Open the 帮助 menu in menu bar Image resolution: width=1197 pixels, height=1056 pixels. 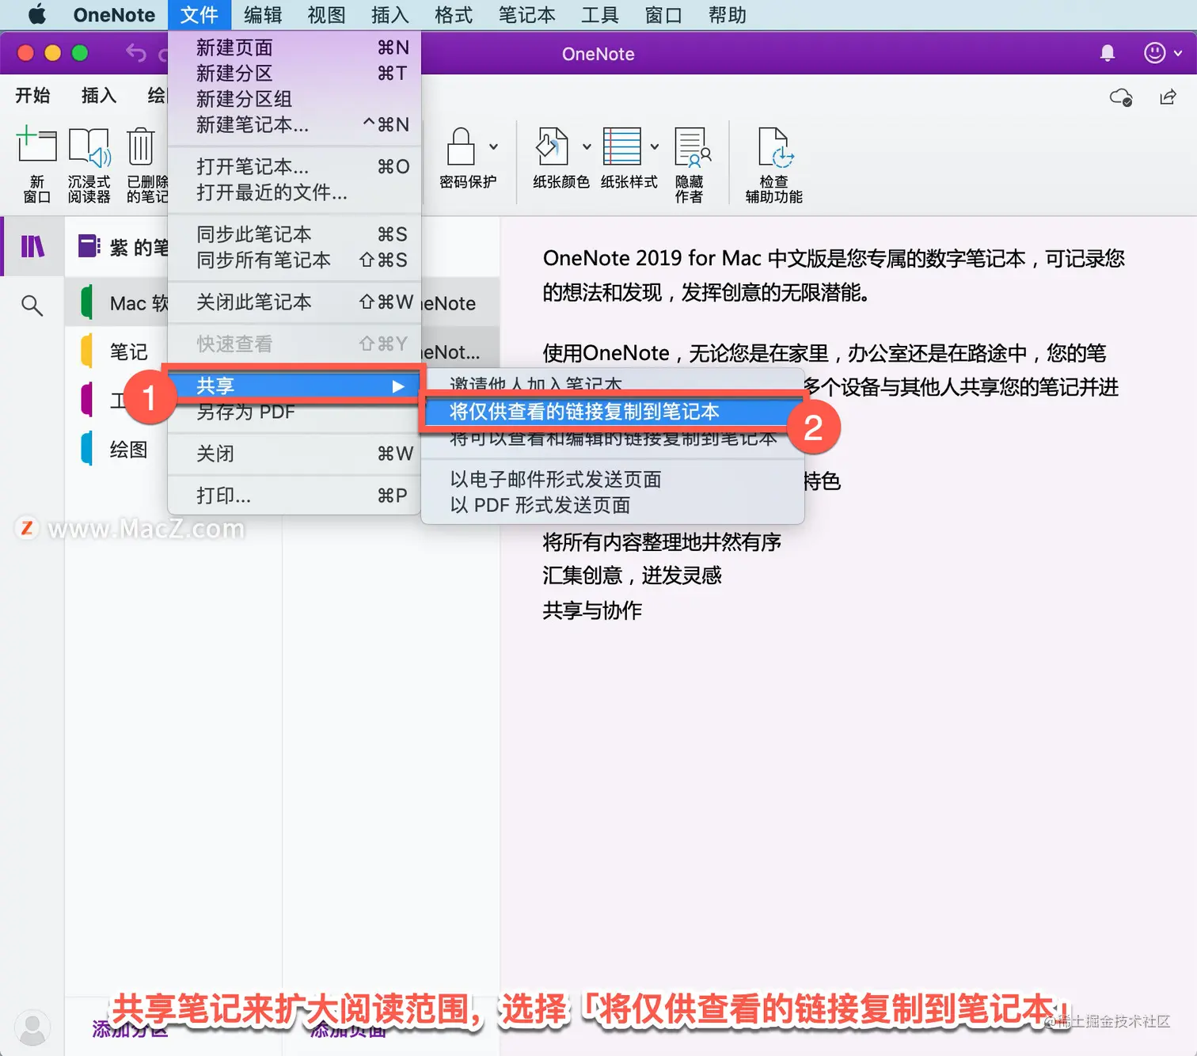[x=728, y=14]
